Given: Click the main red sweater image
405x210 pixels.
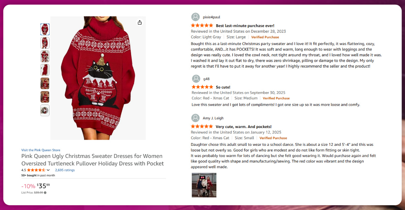Looking at the screenshot, I should [98, 78].
